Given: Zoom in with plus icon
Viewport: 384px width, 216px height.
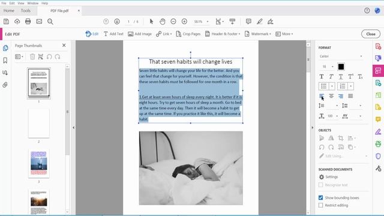Looking at the screenshot, I should coord(184,22).
